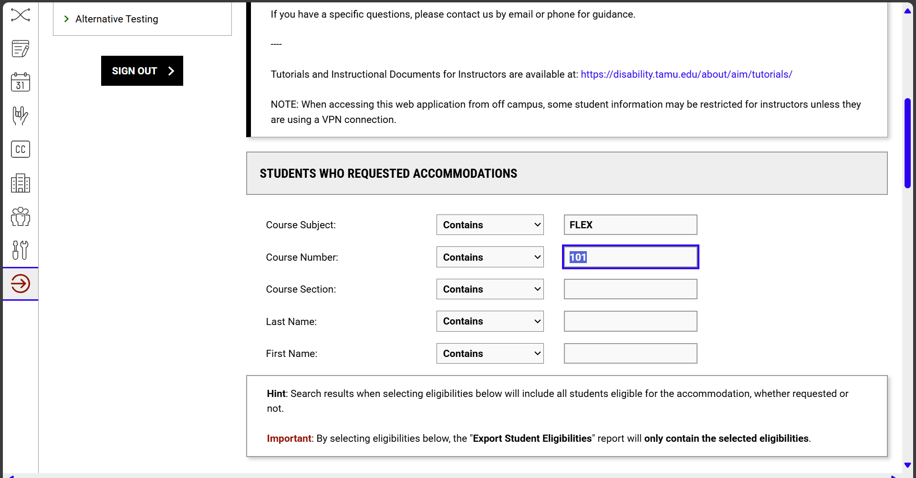Open the Course Section Contains dropdown
Viewport: 916px width, 478px height.
[x=489, y=289]
